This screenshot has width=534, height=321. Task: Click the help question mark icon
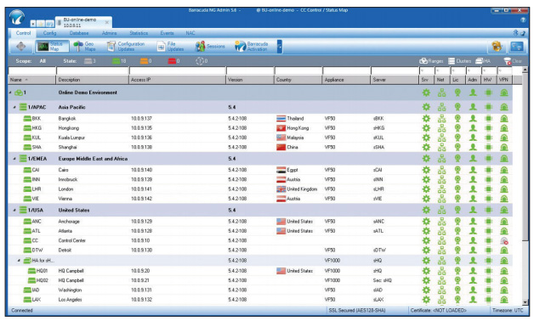[523, 20]
